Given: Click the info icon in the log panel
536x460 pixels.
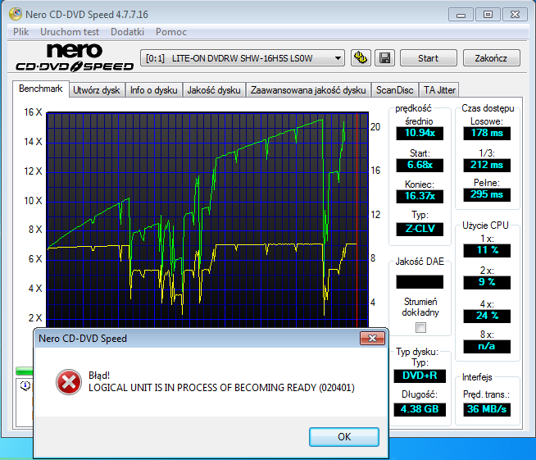Looking at the screenshot, I should pos(25,385).
